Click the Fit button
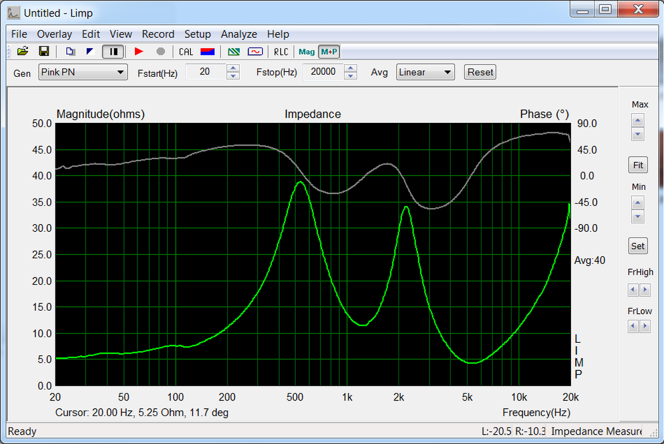 coord(638,165)
